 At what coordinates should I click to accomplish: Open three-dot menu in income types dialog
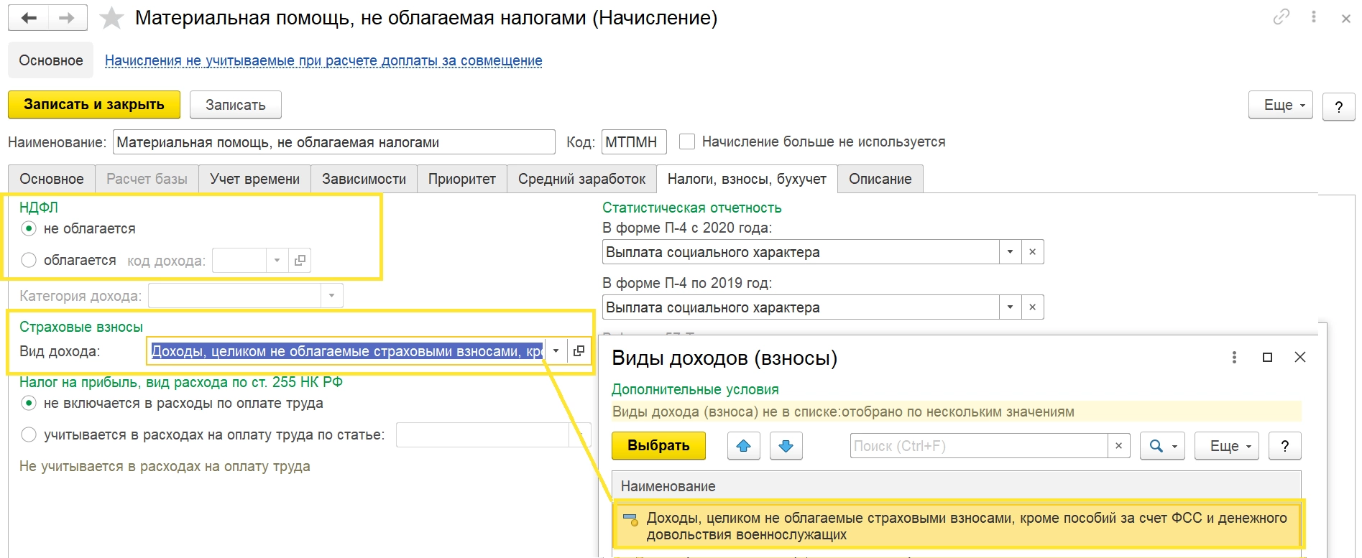[1234, 358]
